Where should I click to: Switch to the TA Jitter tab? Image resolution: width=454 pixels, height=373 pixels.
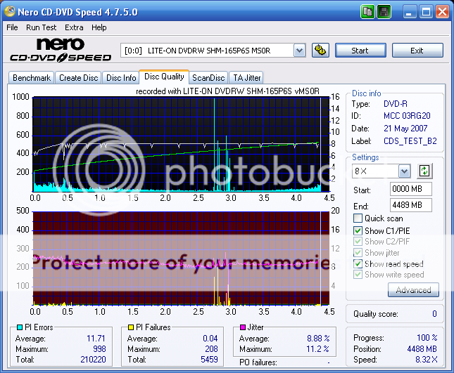pyautogui.click(x=246, y=78)
